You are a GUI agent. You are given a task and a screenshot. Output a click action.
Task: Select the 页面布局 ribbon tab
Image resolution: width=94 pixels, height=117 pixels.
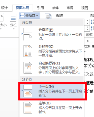(22, 8)
